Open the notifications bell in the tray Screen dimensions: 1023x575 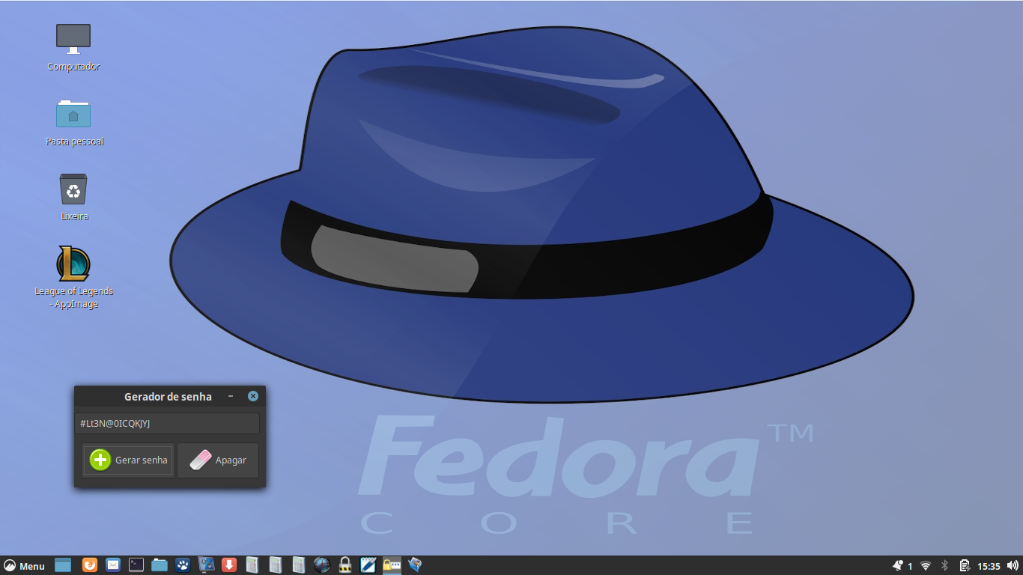898,566
